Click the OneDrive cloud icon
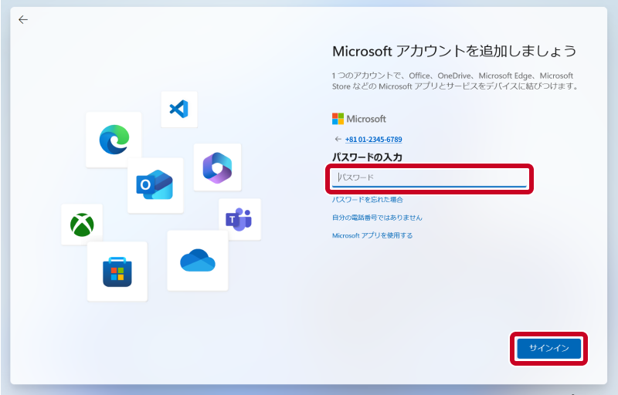618x395 pixels. 198,261
